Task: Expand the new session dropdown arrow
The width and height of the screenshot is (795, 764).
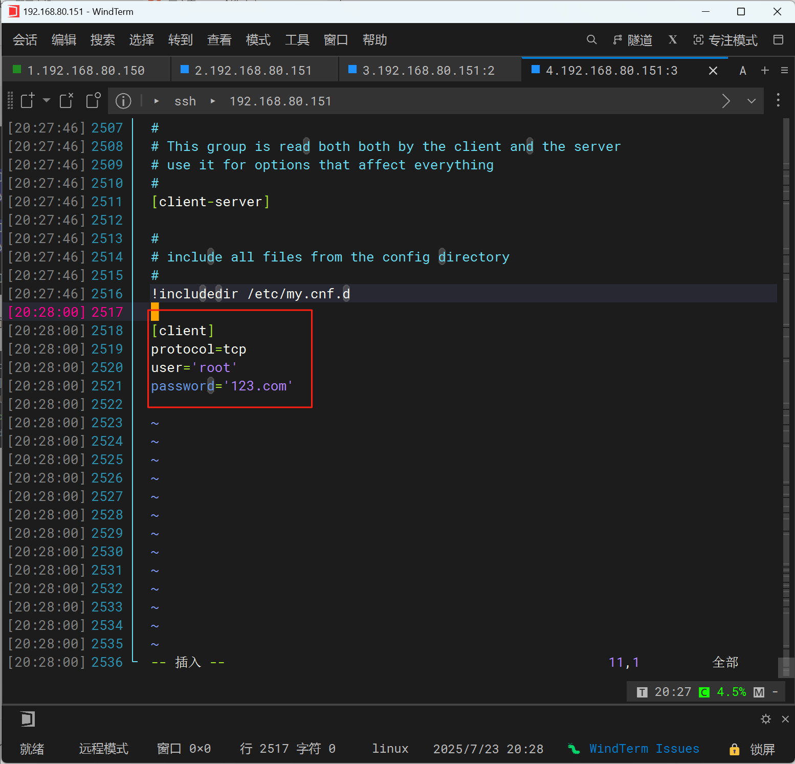Action: point(47,100)
